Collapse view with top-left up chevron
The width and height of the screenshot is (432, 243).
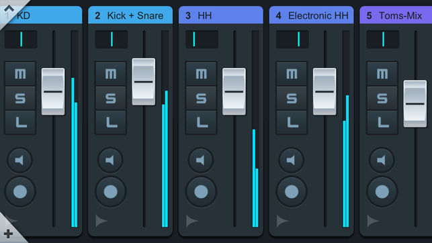(9, 9)
